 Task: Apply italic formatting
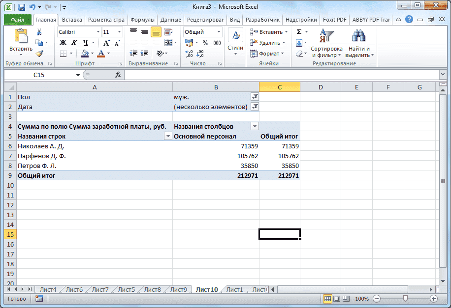coord(74,42)
